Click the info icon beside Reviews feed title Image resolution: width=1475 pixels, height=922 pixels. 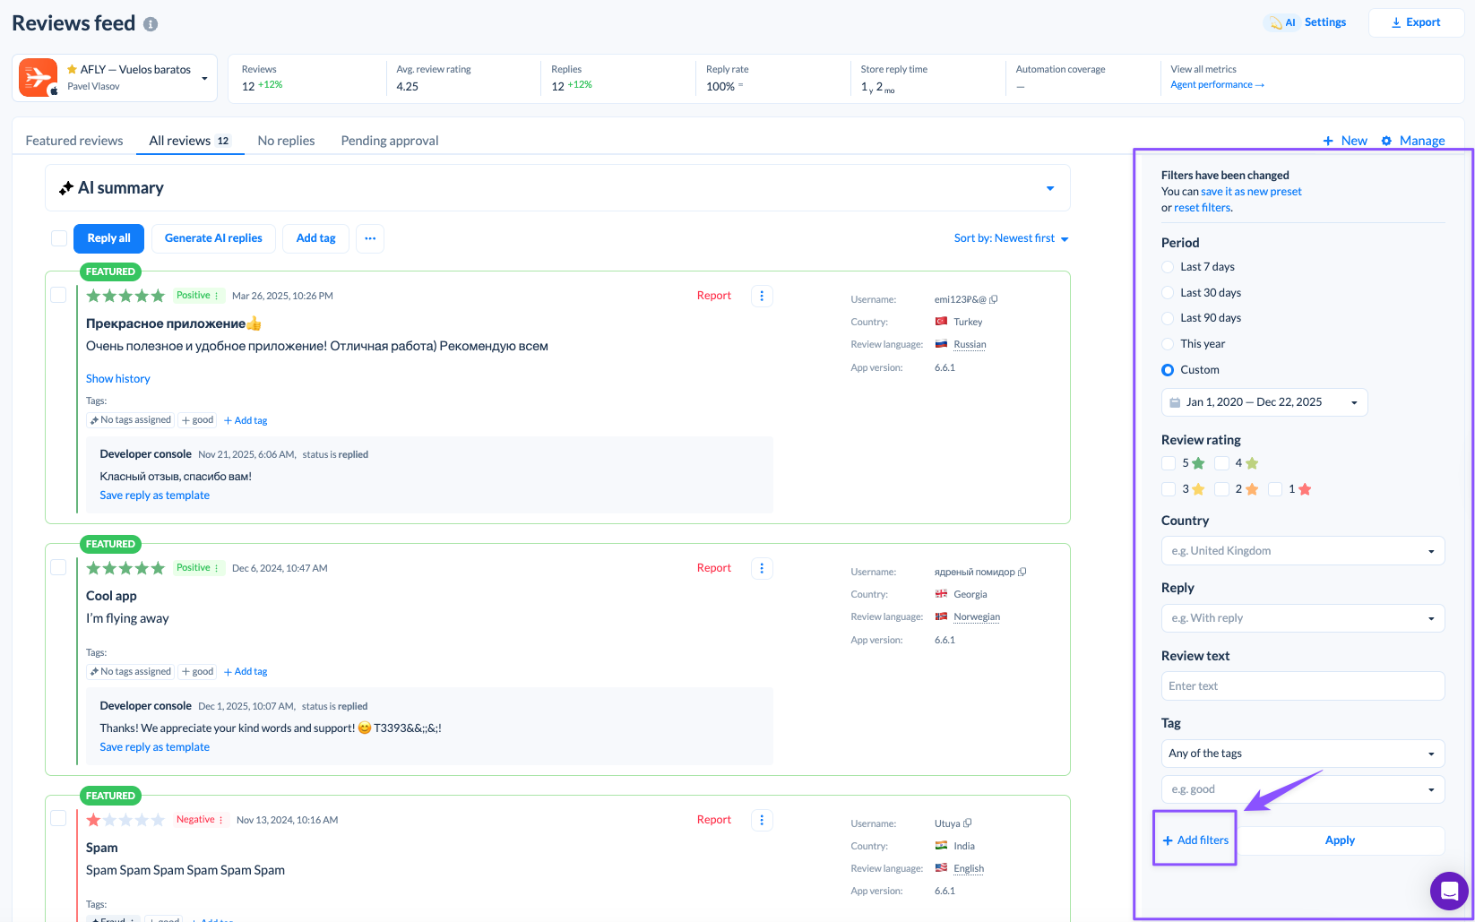tap(151, 24)
